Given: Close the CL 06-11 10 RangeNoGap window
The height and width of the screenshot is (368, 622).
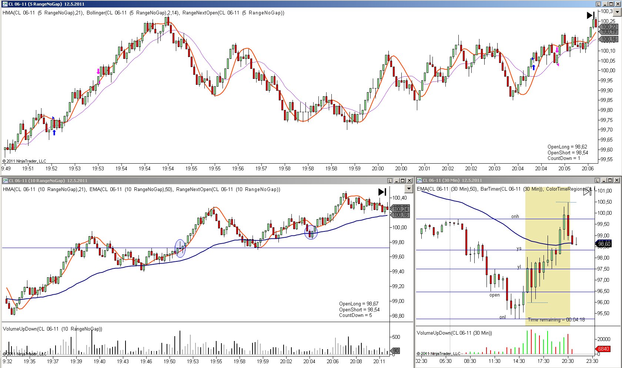Looking at the screenshot, I should [409, 181].
